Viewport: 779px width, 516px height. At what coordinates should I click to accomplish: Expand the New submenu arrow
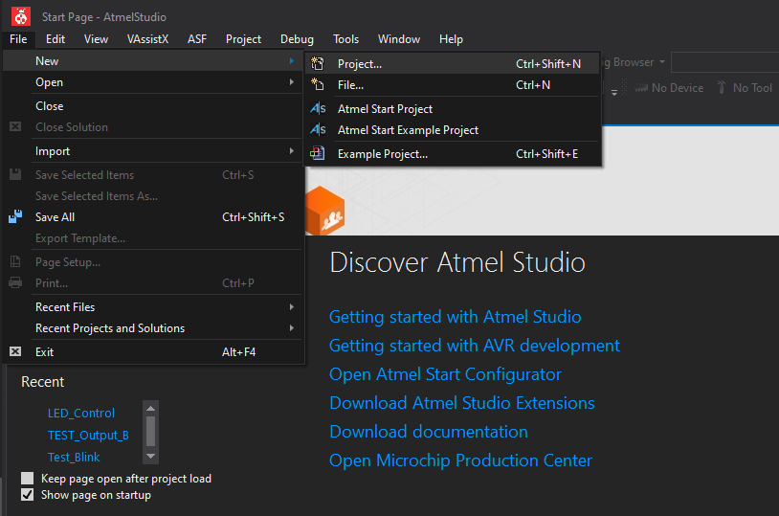tap(292, 60)
